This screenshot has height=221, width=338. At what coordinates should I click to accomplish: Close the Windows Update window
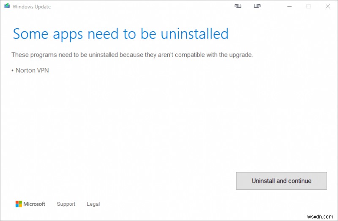(328, 6)
